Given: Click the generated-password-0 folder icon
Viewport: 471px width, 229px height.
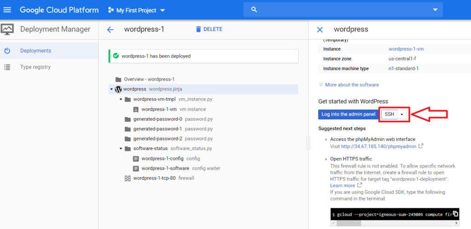Looking at the screenshot, I should [x=128, y=119].
